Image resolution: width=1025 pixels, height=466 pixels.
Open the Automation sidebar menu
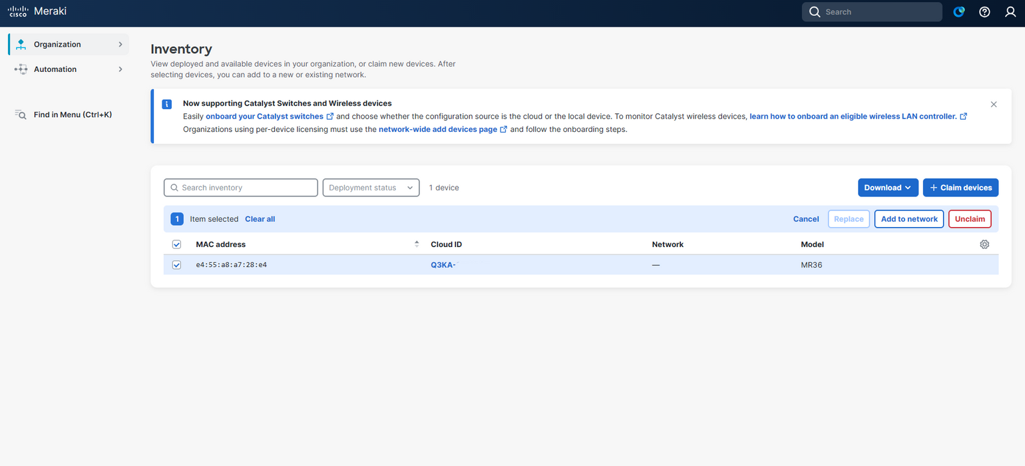[x=69, y=69]
